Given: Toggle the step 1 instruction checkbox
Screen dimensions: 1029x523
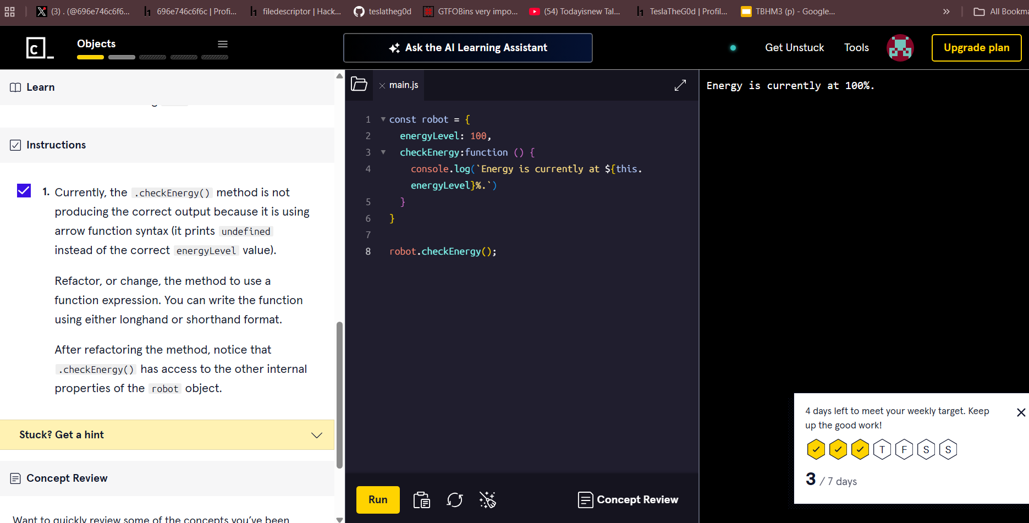Looking at the screenshot, I should pyautogui.click(x=24, y=191).
